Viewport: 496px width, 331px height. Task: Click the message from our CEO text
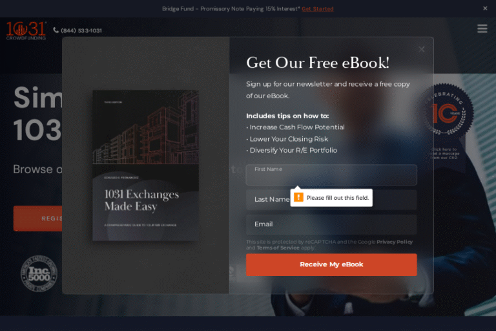pyautogui.click(x=444, y=153)
